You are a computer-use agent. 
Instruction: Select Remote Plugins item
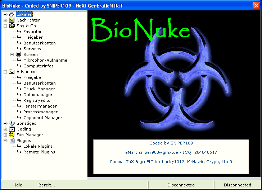(39, 152)
